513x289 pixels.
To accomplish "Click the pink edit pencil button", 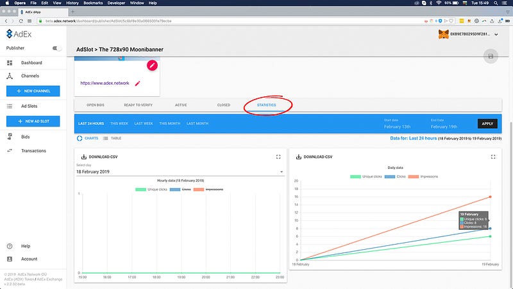I will (152, 65).
